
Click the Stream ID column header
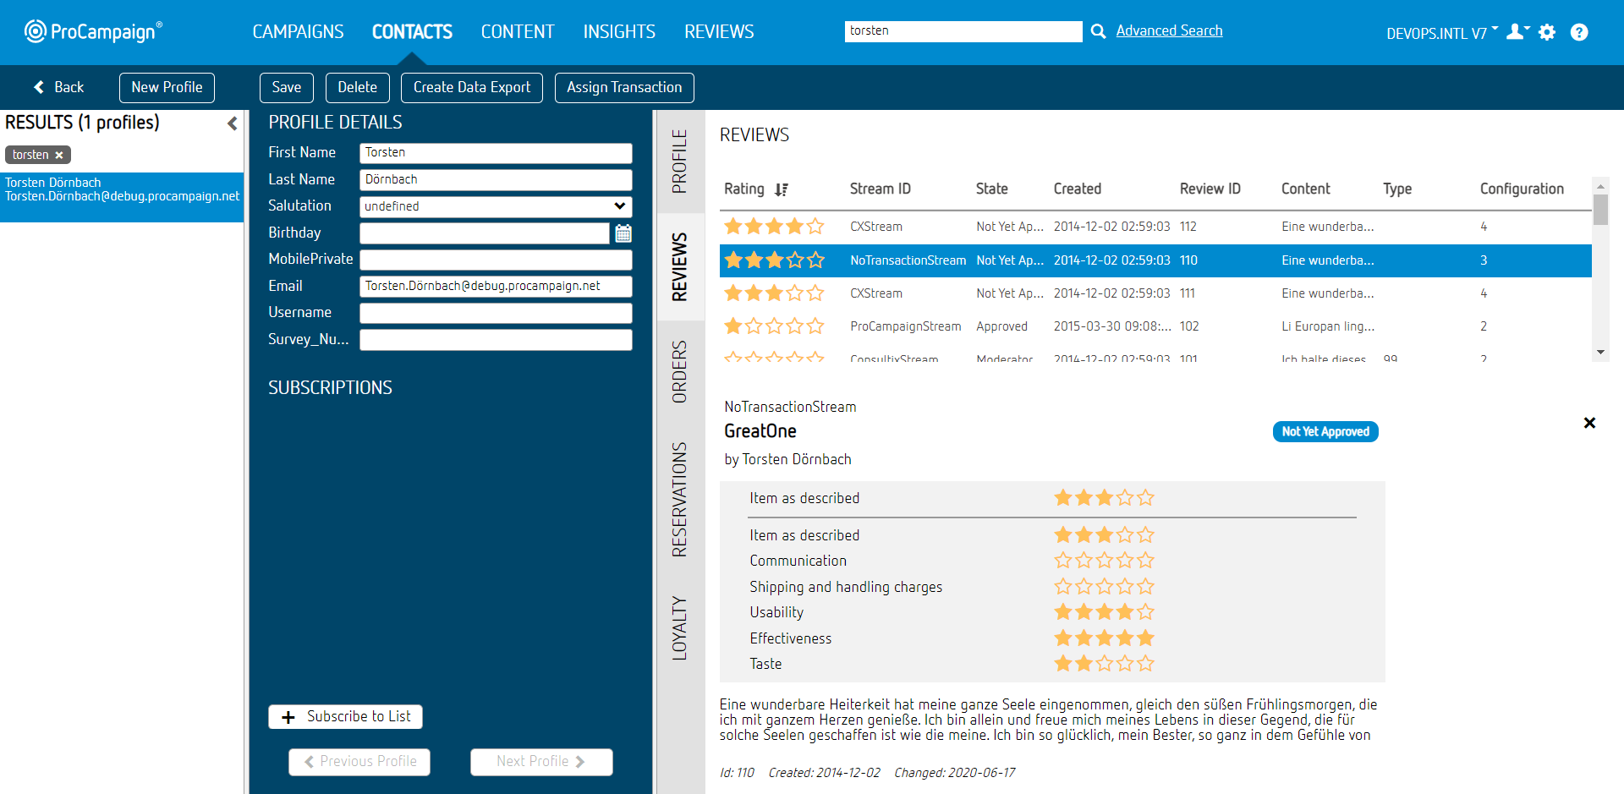coord(880,189)
